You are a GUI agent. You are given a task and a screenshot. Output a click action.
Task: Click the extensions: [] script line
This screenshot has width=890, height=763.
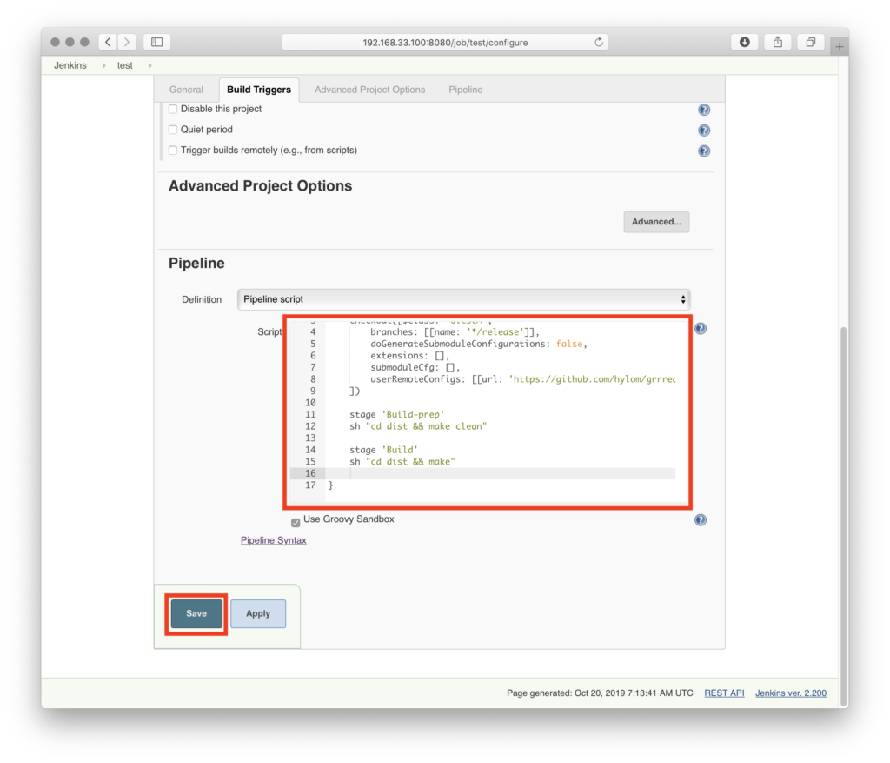410,356
